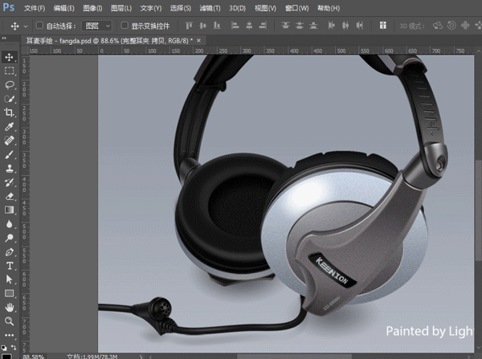Open the Move tool preset picker arrow
The height and width of the screenshot is (359, 482).
pos(26,27)
